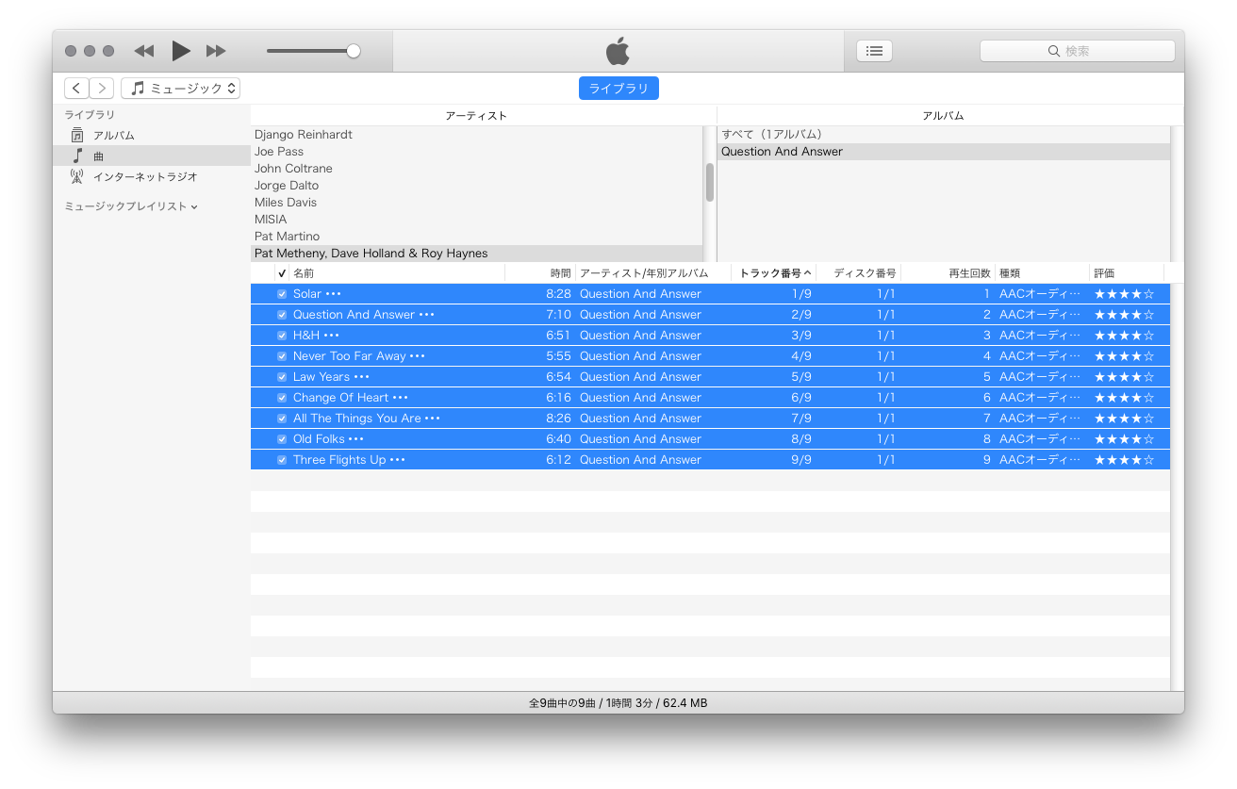Select artist Miles Davis
This screenshot has width=1237, height=789.
point(476,203)
